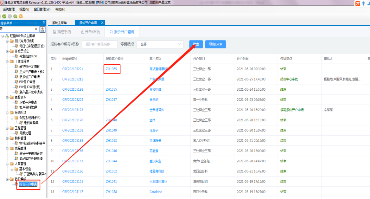Click the 开户时间 column header
Viewport: 370px width, 199px height.
[242, 59]
